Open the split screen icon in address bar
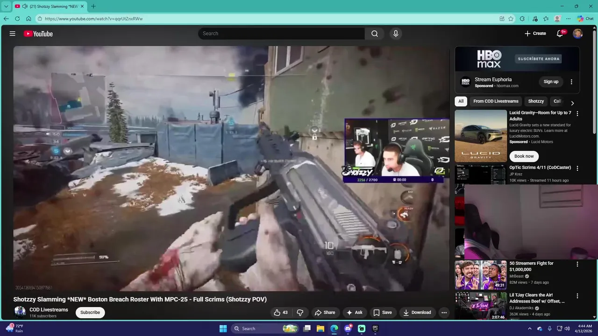 pyautogui.click(x=502, y=19)
